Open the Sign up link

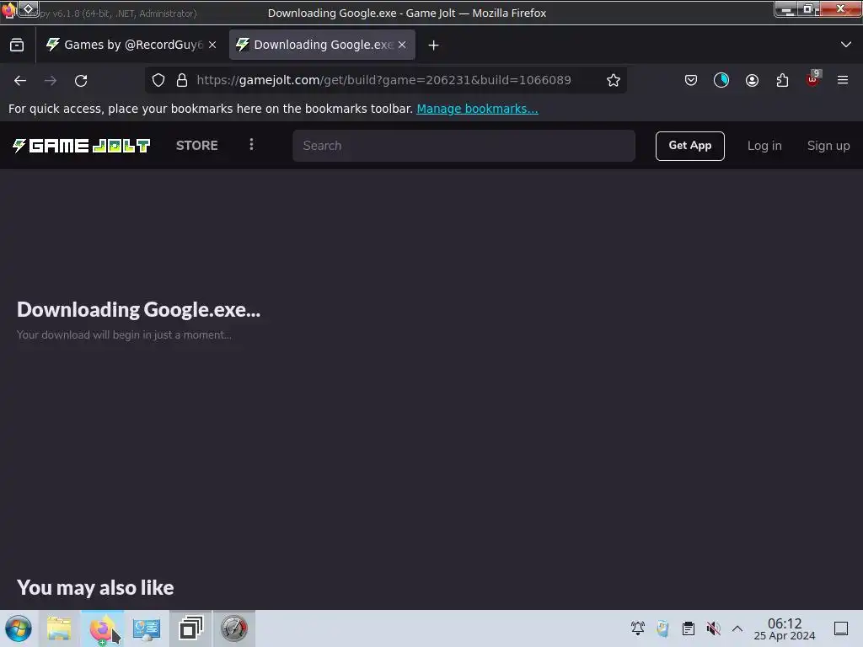click(828, 146)
